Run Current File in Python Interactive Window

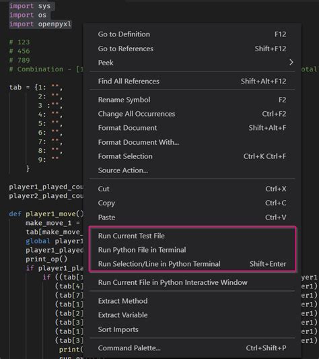pos(192,282)
